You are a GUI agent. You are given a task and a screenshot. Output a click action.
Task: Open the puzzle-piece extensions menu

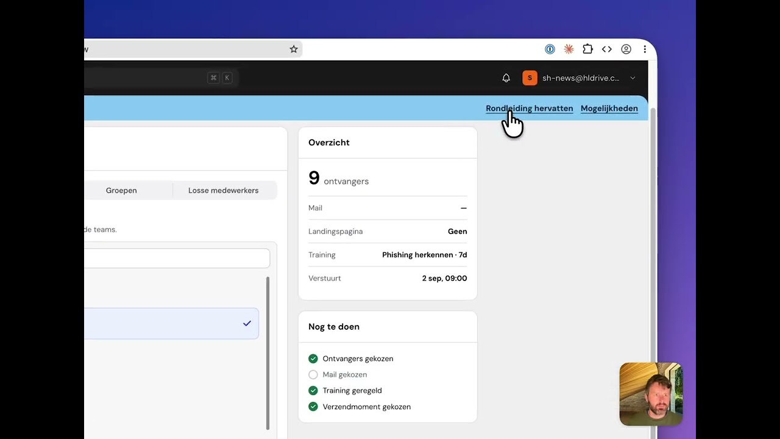pos(587,49)
